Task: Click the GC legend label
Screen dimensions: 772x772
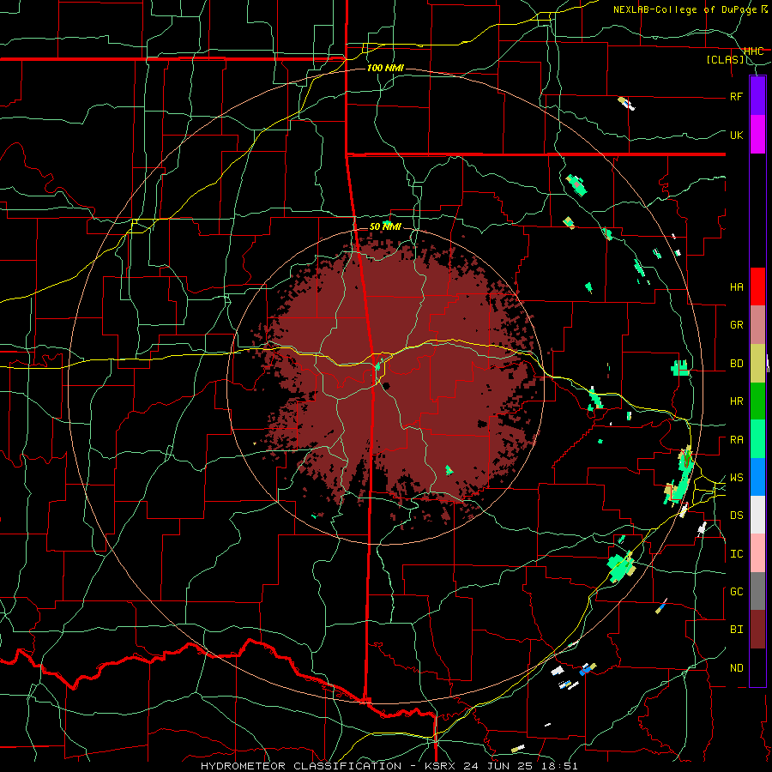Action: [x=736, y=592]
